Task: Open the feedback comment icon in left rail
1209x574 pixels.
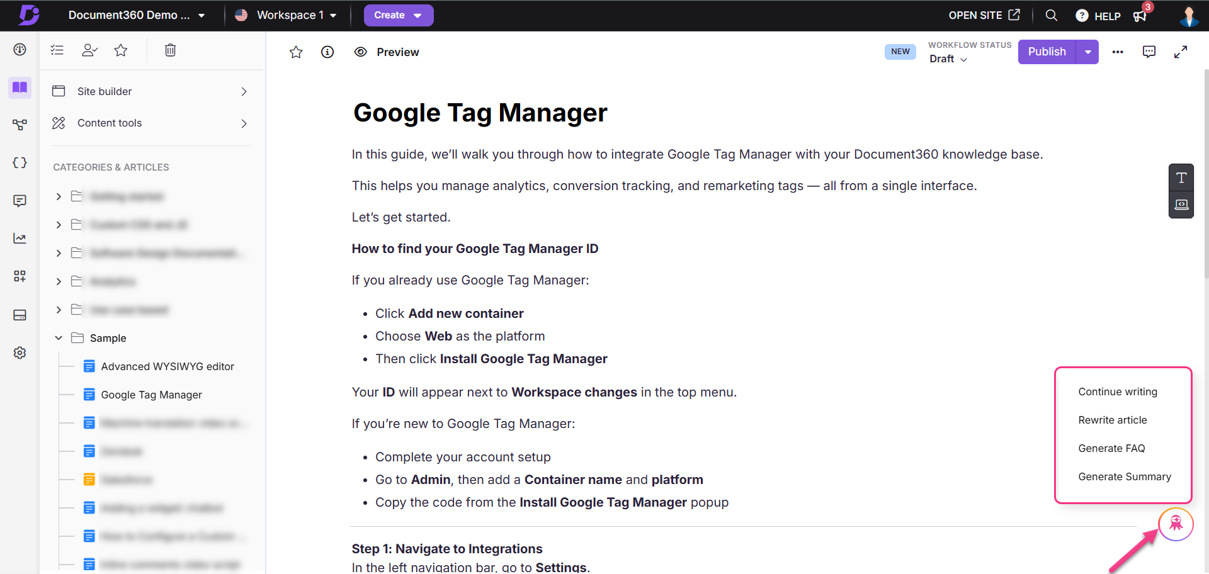Action: (x=20, y=201)
